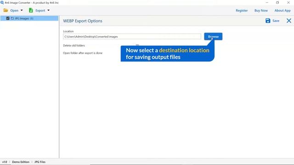Open the Register link
Viewport: 294px width, 165px height.
tap(242, 11)
